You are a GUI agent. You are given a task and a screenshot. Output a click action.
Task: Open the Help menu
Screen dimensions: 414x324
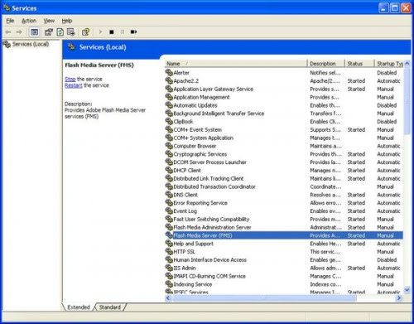pyautogui.click(x=67, y=21)
